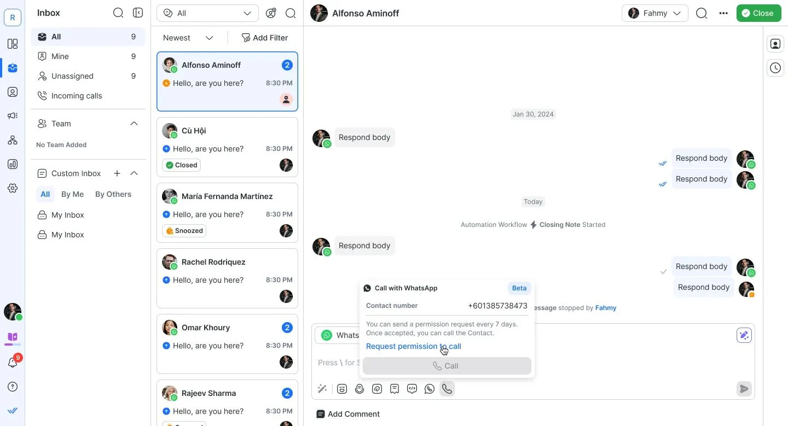
Task: Open the Newest sort dropdown
Action: (x=188, y=38)
